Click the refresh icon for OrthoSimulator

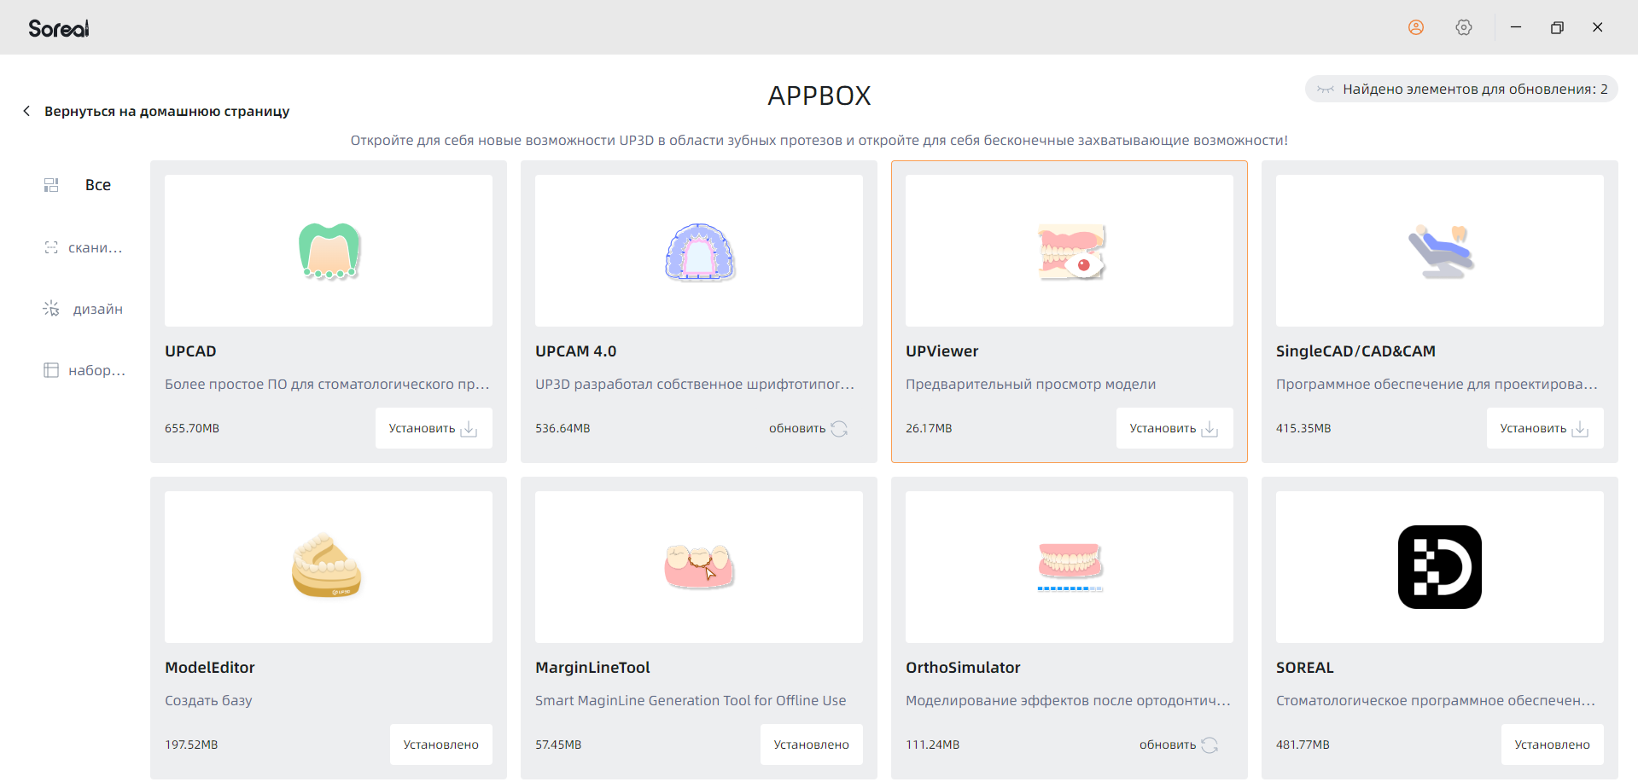click(1210, 745)
